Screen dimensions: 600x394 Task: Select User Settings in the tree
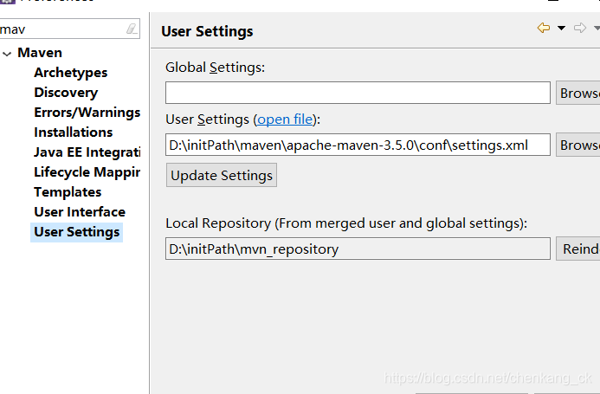tap(76, 232)
